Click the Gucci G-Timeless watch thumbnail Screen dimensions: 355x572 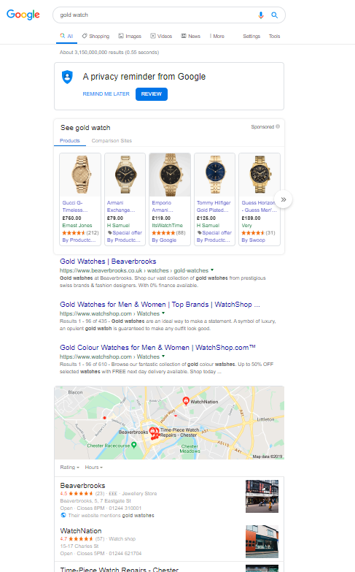80,175
